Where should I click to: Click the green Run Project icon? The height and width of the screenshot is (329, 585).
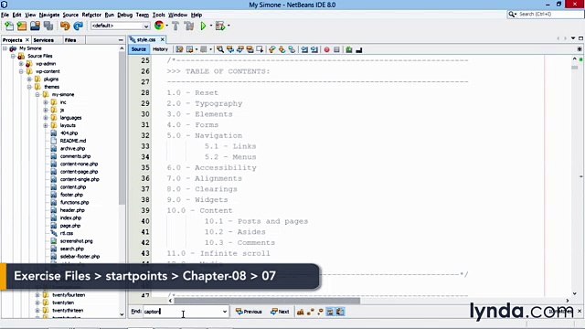[203, 26]
